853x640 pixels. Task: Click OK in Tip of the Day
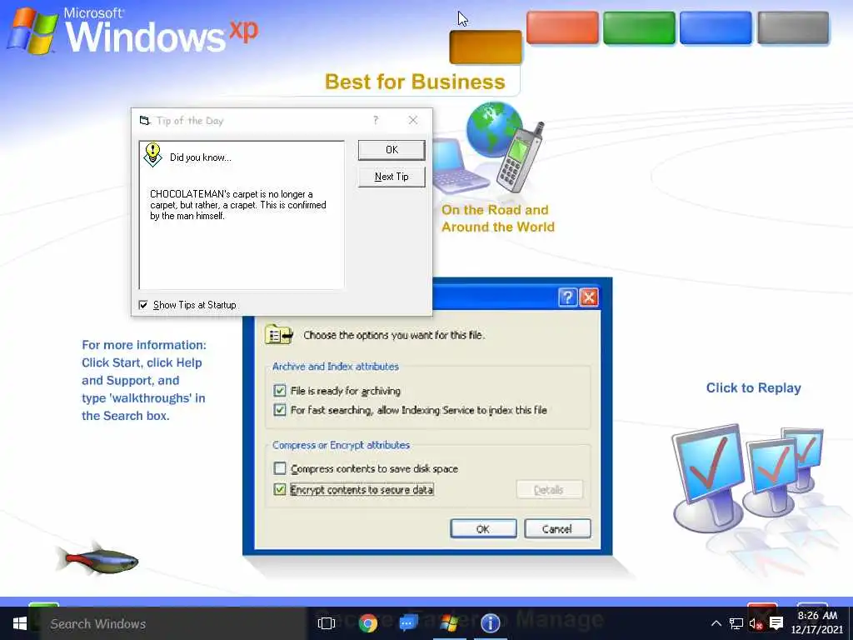[392, 150]
